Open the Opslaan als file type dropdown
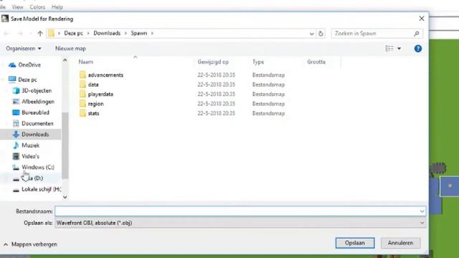Image resolution: width=459 pixels, height=258 pixels. tap(240, 223)
